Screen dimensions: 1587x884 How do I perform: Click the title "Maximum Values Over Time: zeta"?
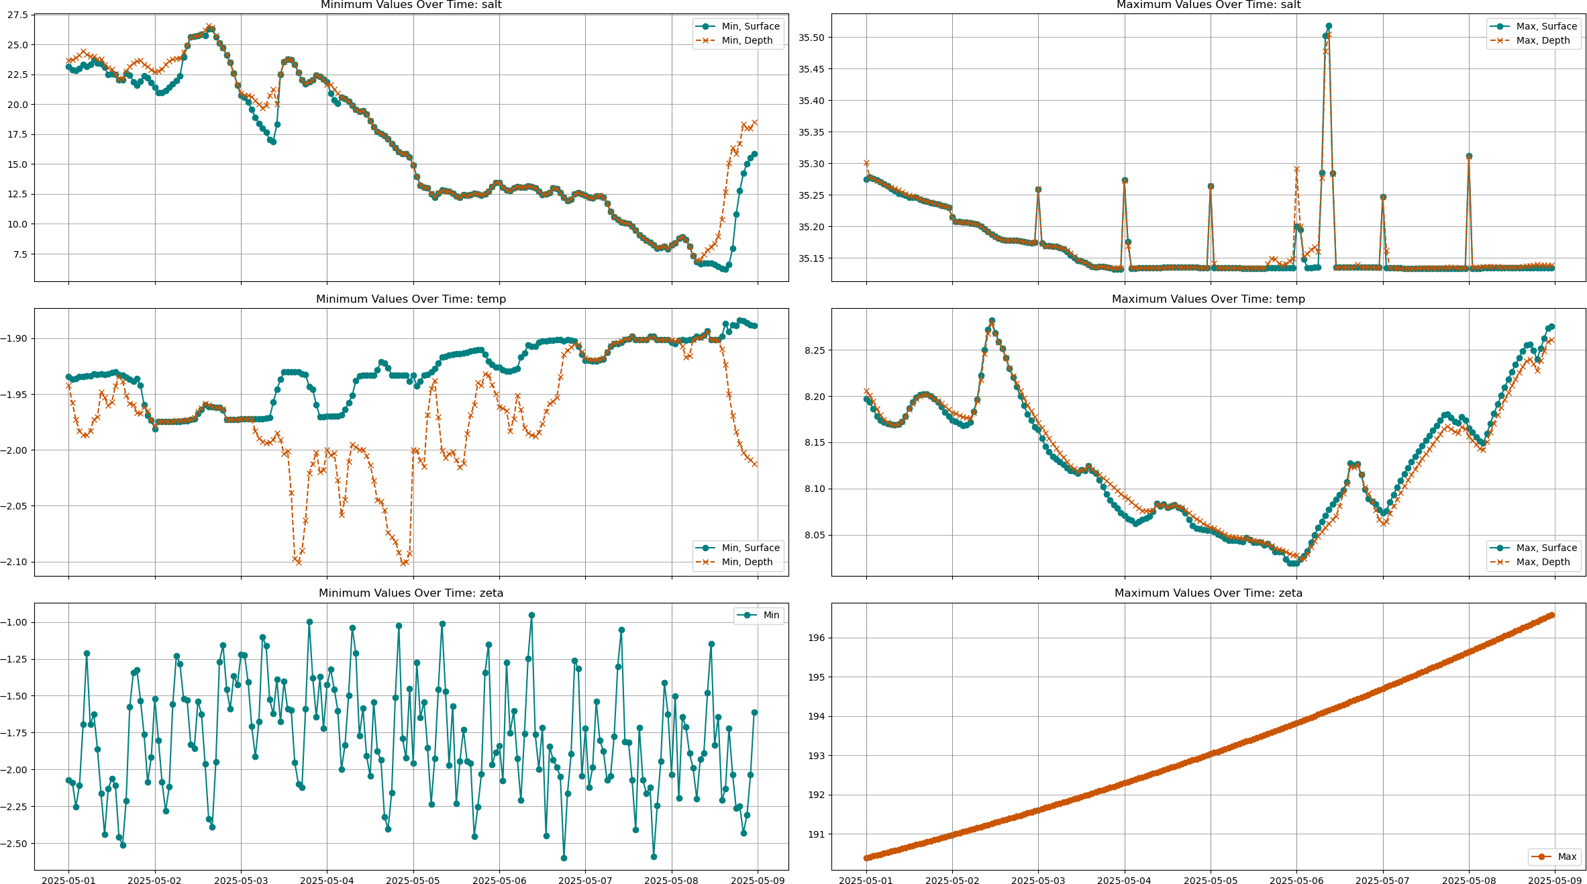pyautogui.click(x=1208, y=593)
